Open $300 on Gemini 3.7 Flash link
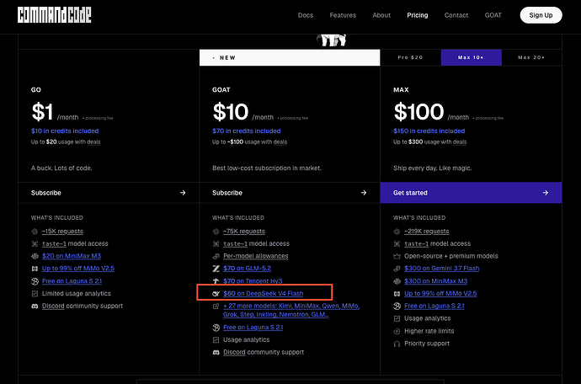581x384 pixels. click(442, 269)
